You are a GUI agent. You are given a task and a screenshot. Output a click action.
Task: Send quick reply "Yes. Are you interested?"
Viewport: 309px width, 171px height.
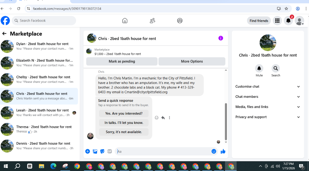tap(124, 113)
